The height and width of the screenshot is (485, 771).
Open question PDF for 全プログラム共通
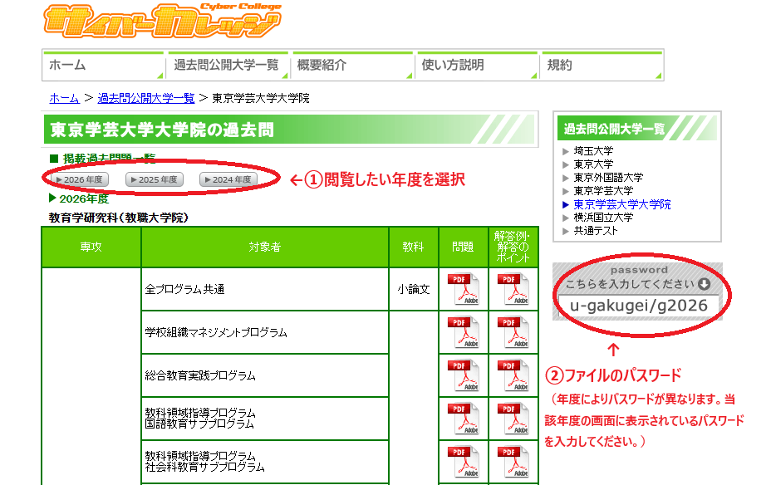point(464,289)
